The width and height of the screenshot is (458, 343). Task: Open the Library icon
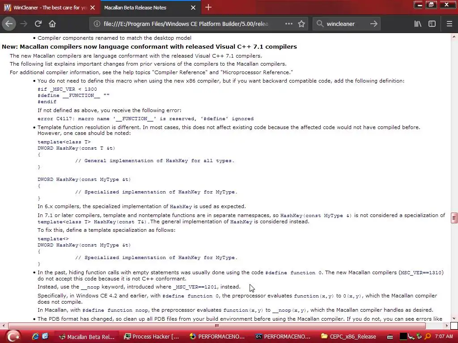[418, 24]
